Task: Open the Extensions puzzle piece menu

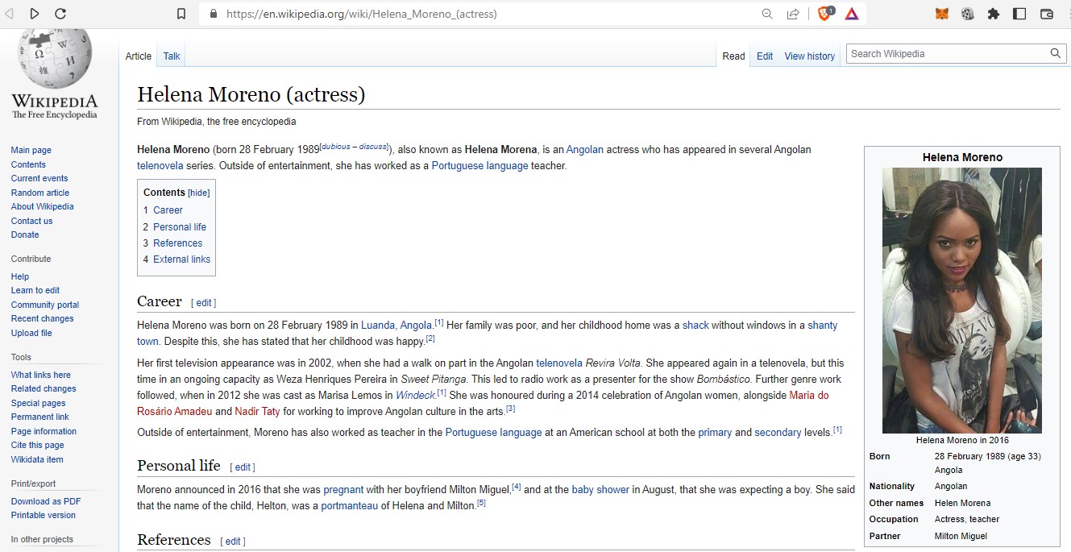Action: click(993, 14)
